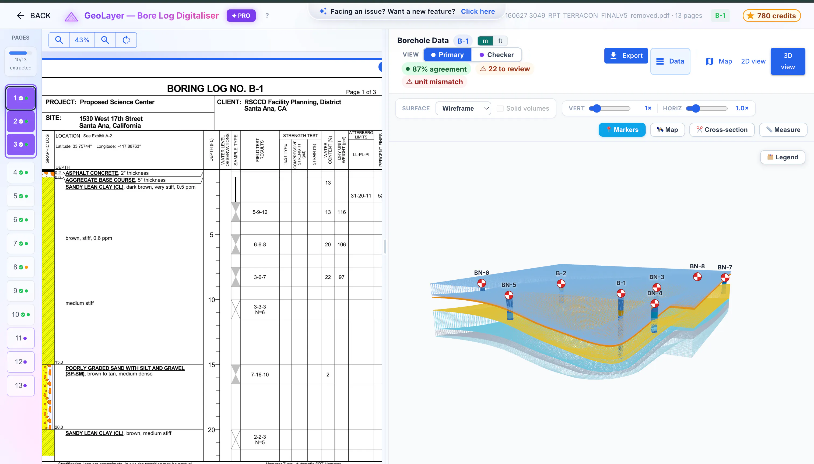The height and width of the screenshot is (464, 814).
Task: Switch units to feet
Action: [x=500, y=41]
